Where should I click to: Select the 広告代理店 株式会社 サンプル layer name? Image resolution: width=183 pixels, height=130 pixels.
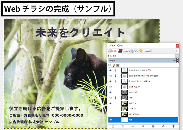pyautogui.click(x=140, y=70)
